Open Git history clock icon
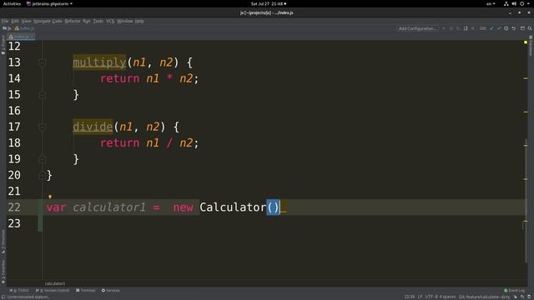The image size is (534, 300). point(506,28)
